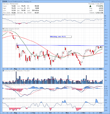
Task: Select the Bid value 14.99
Action: pyautogui.click(x=23, y=11)
